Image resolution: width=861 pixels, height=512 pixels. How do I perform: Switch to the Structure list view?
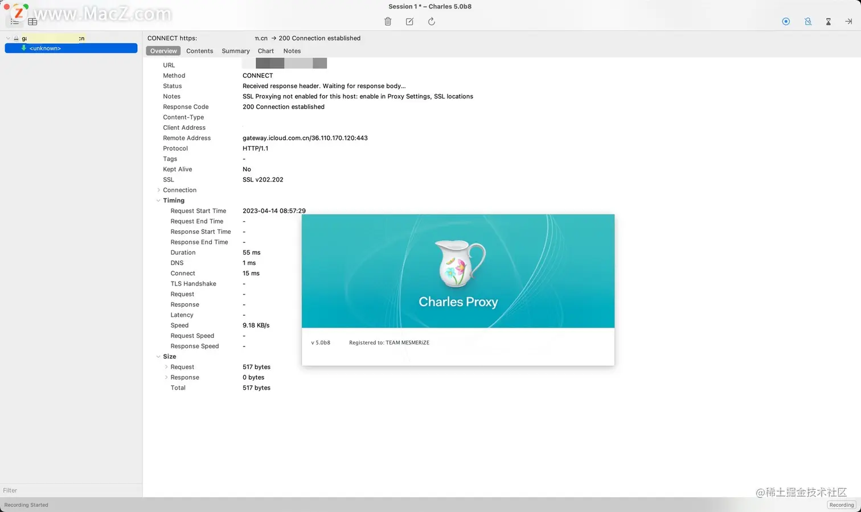15,22
